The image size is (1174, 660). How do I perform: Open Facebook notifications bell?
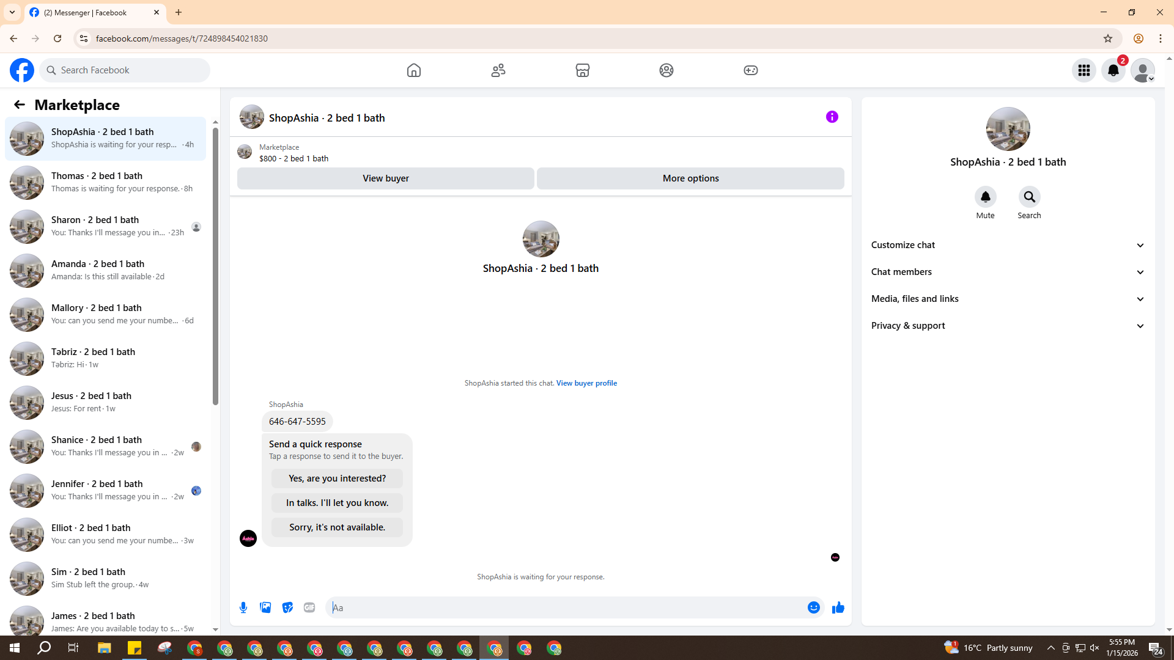click(1113, 70)
